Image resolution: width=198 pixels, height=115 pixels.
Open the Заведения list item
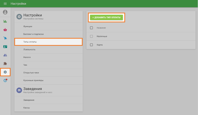click(x=49, y=100)
